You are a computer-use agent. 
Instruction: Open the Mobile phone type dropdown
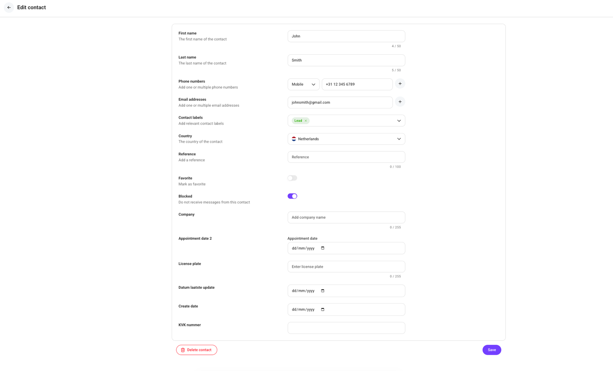(303, 84)
